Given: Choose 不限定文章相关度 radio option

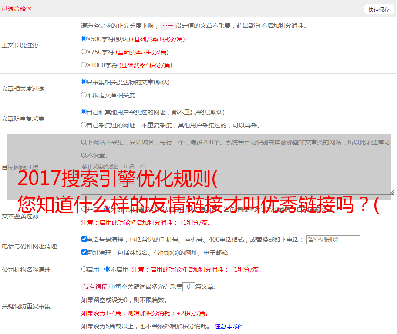Looking at the screenshot, I should coord(84,95).
